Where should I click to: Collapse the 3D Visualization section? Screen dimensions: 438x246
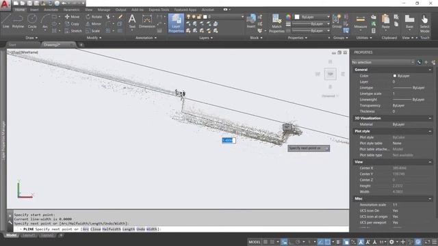pyautogui.click(x=430, y=118)
